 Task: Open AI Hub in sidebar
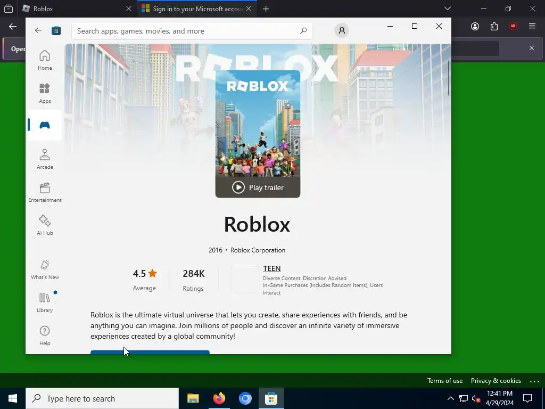(x=45, y=225)
